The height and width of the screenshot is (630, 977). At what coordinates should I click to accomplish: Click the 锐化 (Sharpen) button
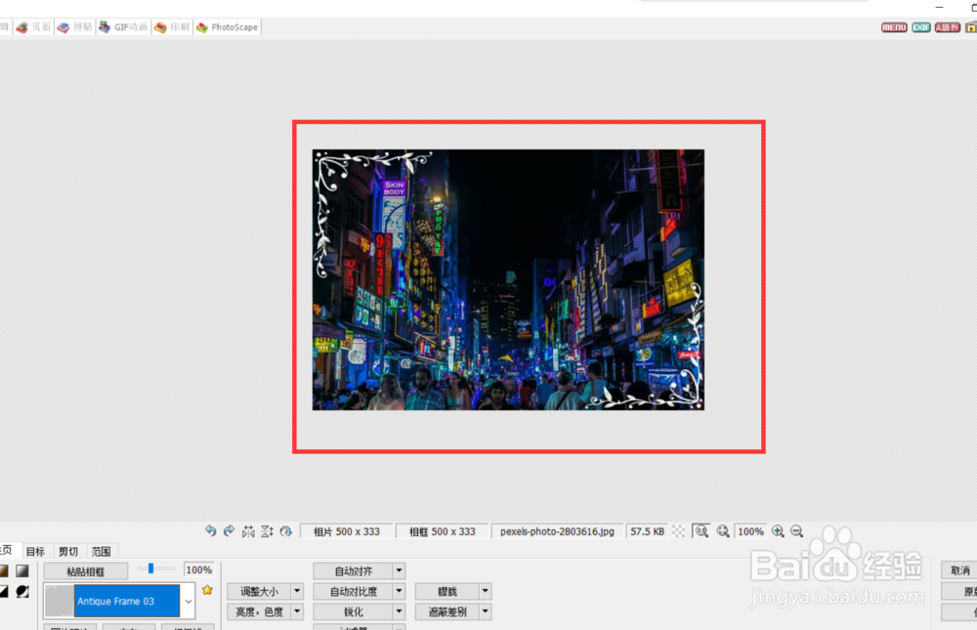(x=354, y=611)
